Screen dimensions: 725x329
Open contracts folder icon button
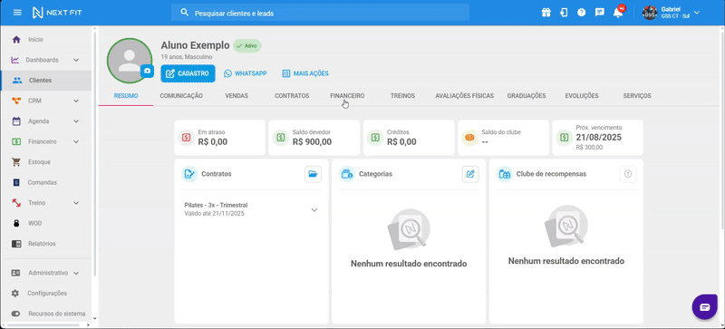tap(313, 174)
